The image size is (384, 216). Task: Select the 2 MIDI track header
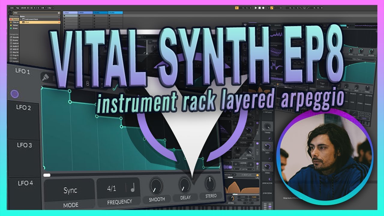pos(85,13)
